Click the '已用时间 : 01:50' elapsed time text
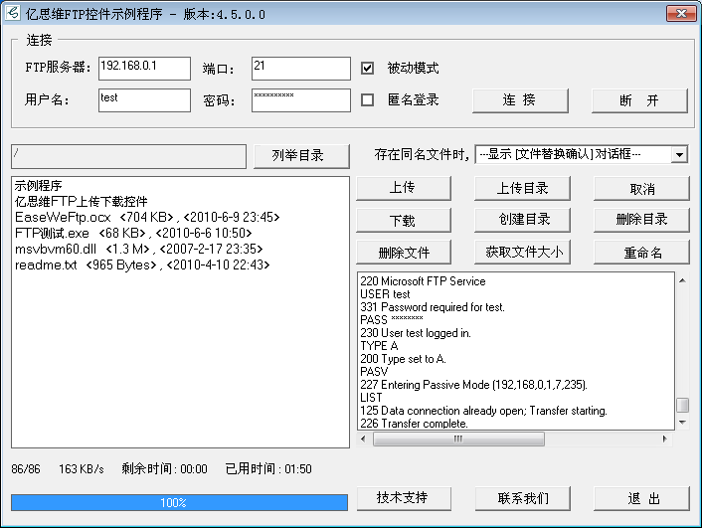Image resolution: width=702 pixels, height=528 pixels. click(268, 469)
